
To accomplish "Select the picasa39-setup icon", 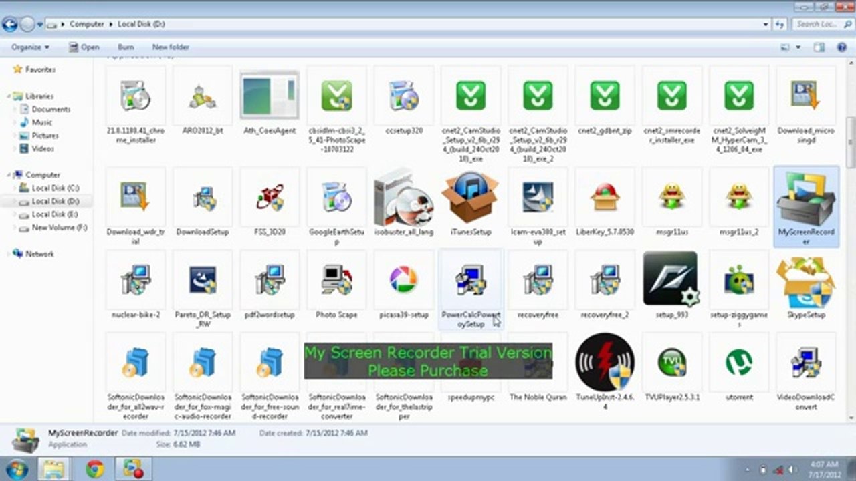I will 403,280.
